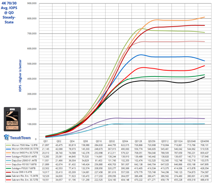Select the 'Solidigm P5336 61.44TB' legend label

coord(24,157)
